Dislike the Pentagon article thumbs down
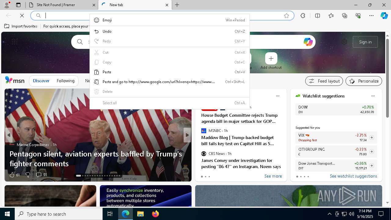Image resolution: width=391 pixels, height=220 pixels. pyautogui.click(x=27, y=175)
